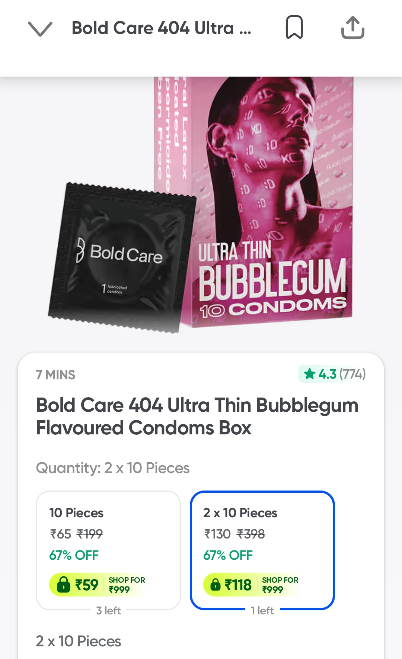Tap the 67% OFF label under ₹65
The width and height of the screenshot is (402, 659).
74,555
